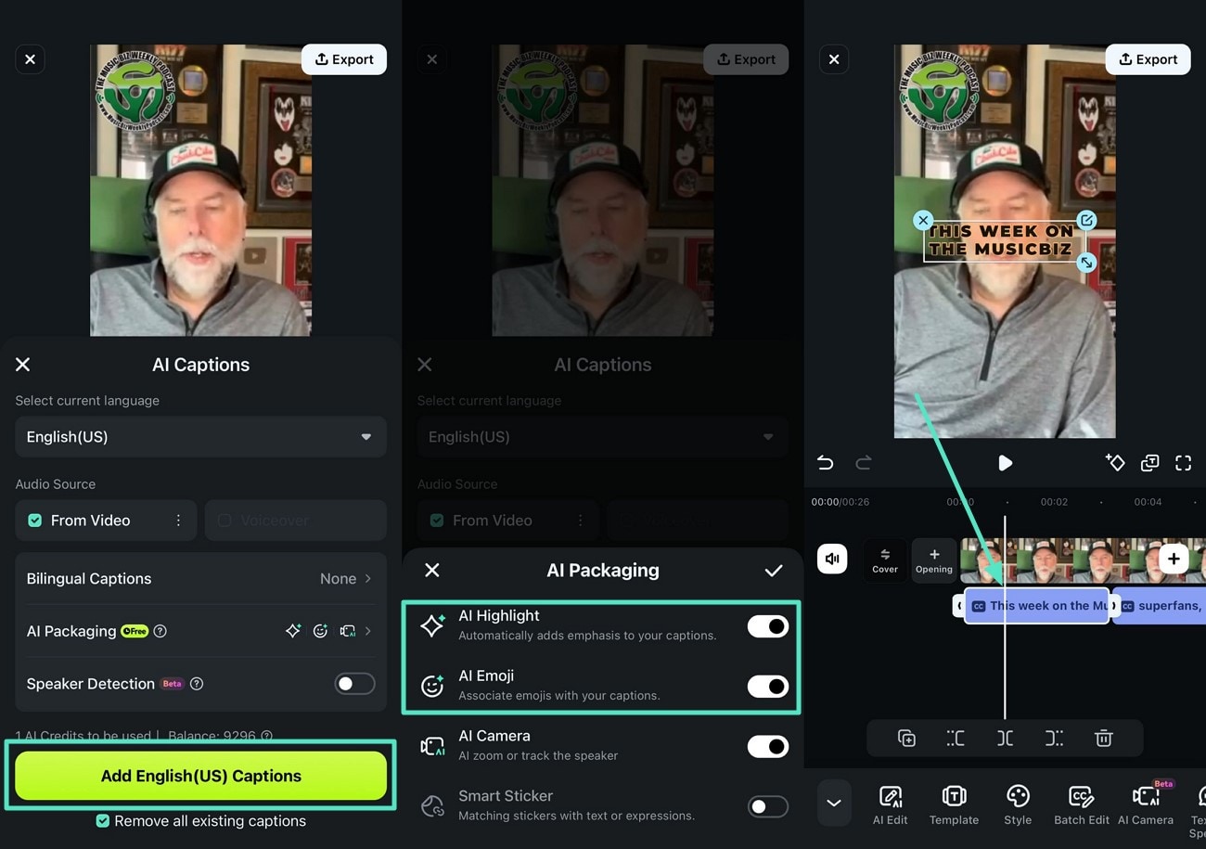Switch off the AI Camera toggle
1206x849 pixels.
(768, 746)
